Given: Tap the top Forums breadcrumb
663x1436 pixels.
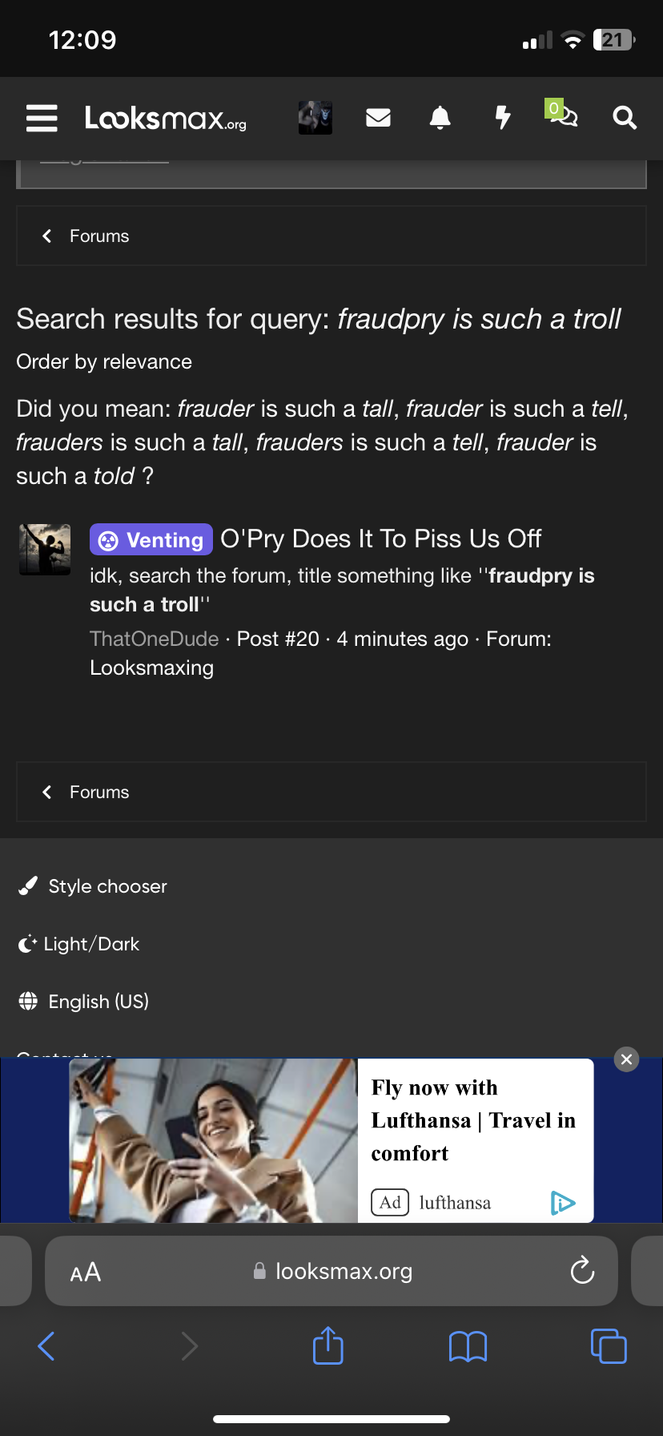Looking at the screenshot, I should pos(98,236).
